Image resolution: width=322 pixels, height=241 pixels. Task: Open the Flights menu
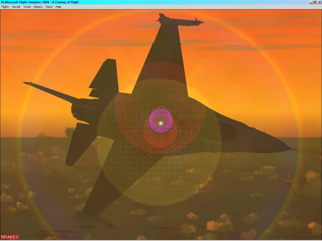(x=5, y=7)
